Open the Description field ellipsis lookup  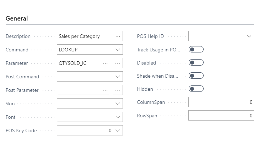118,36
